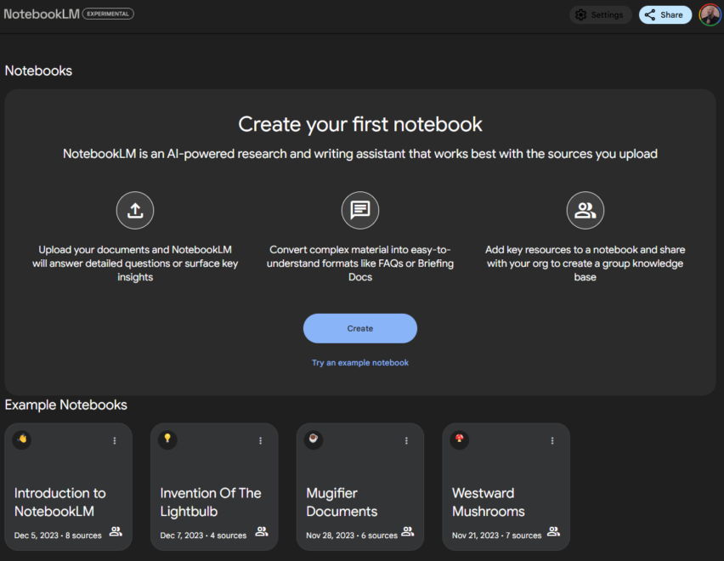Viewport: 724px width, 561px height.
Task: Click the convert material chat icon
Action: tap(360, 210)
